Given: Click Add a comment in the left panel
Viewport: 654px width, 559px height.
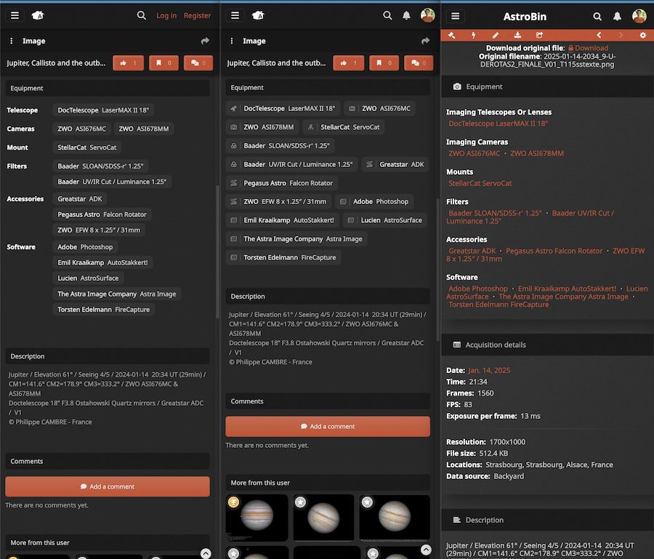Looking at the screenshot, I should coord(108,486).
